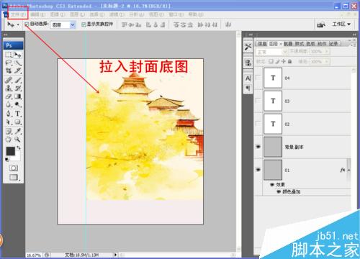The image size is (360, 259).
Task: Change screen mode from toolbox bottom
Action: pyautogui.click(x=14, y=178)
